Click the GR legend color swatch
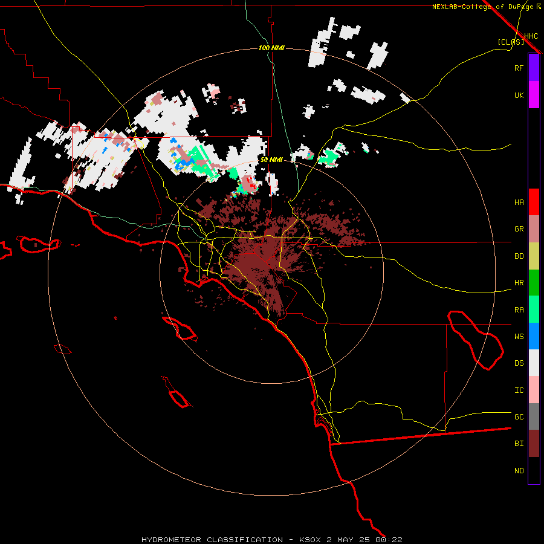 534,229
